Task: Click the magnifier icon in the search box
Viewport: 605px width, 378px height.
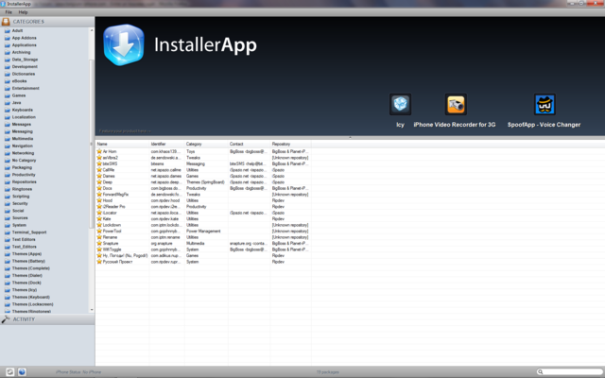Action: [x=541, y=371]
